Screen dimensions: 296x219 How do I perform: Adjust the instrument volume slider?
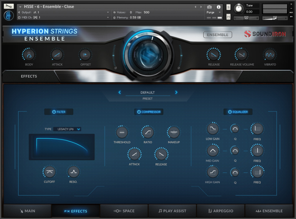[275, 18]
